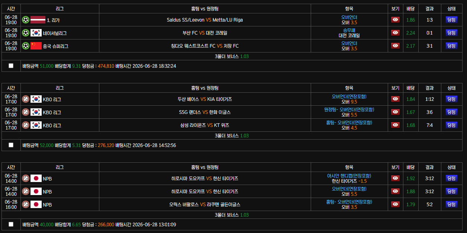The image size is (467, 233).
Task: Check the box for the 51,000 bet slip
Action: point(11,66)
